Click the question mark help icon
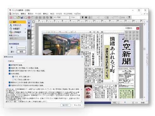The width and height of the screenshot is (155, 116). click(129, 17)
